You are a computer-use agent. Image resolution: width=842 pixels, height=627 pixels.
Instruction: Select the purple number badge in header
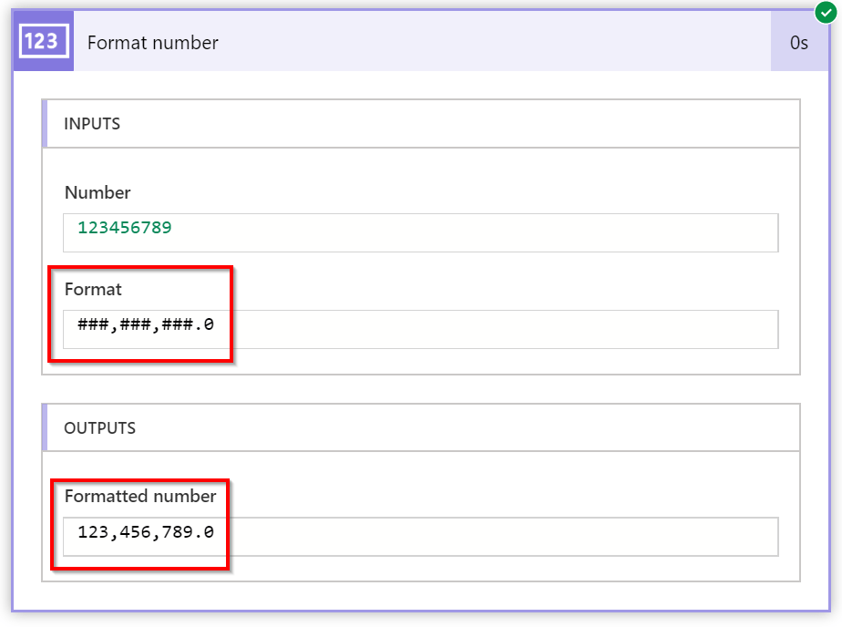42,41
